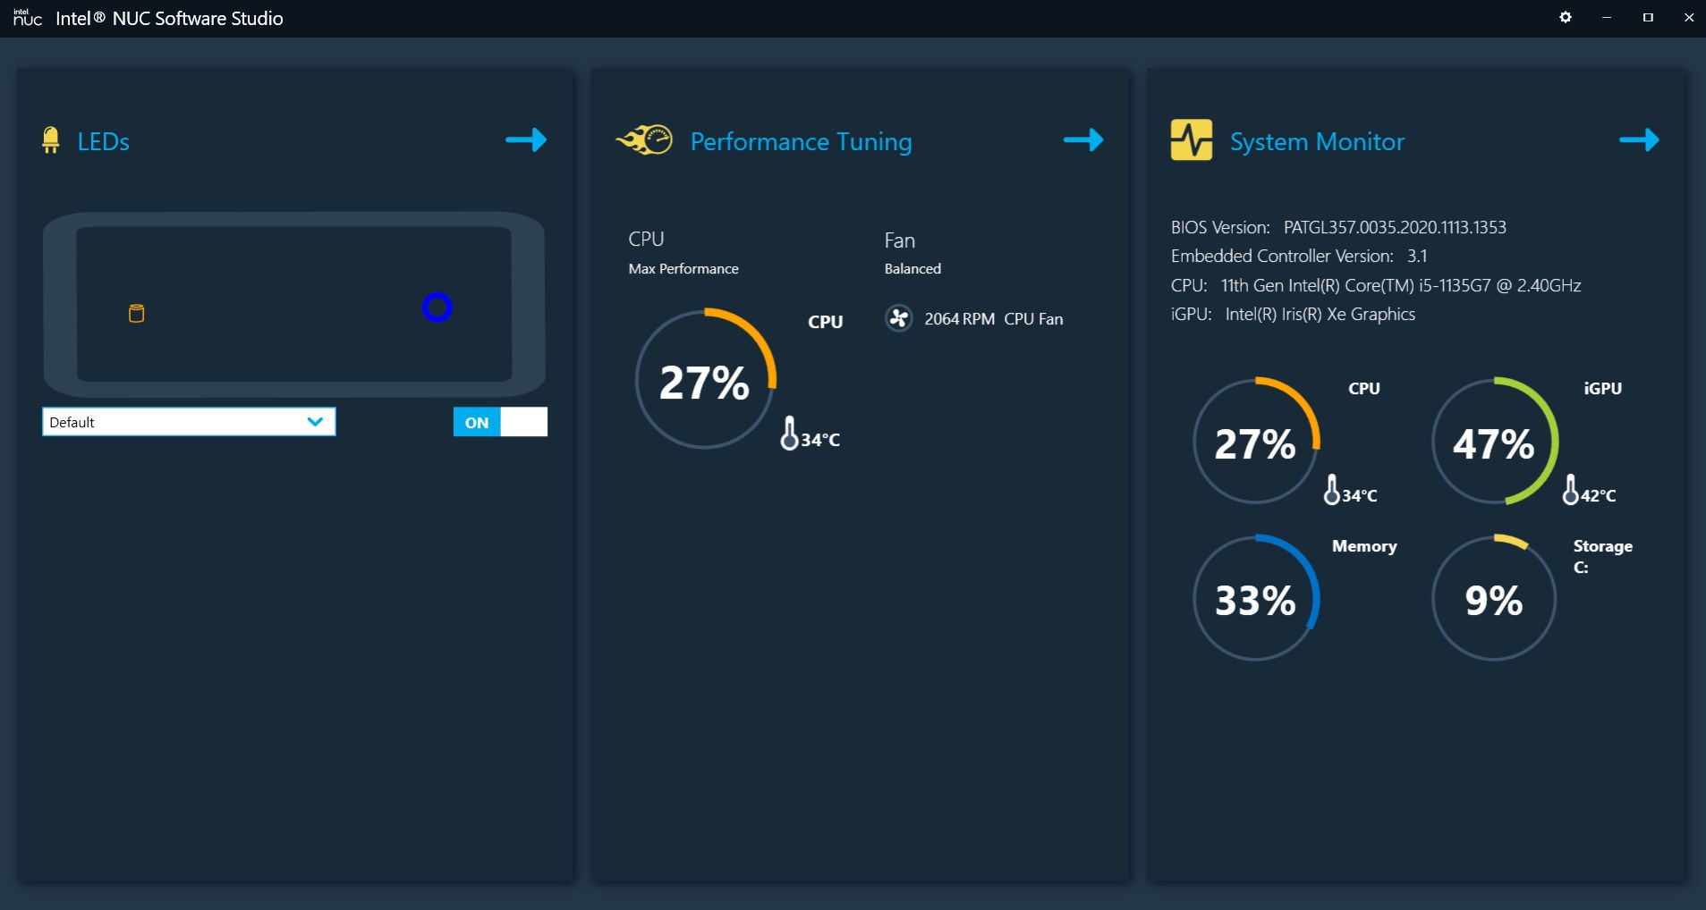Image resolution: width=1706 pixels, height=910 pixels.
Task: Click the CPU usage gauge in System Monitor
Action: [1256, 441]
